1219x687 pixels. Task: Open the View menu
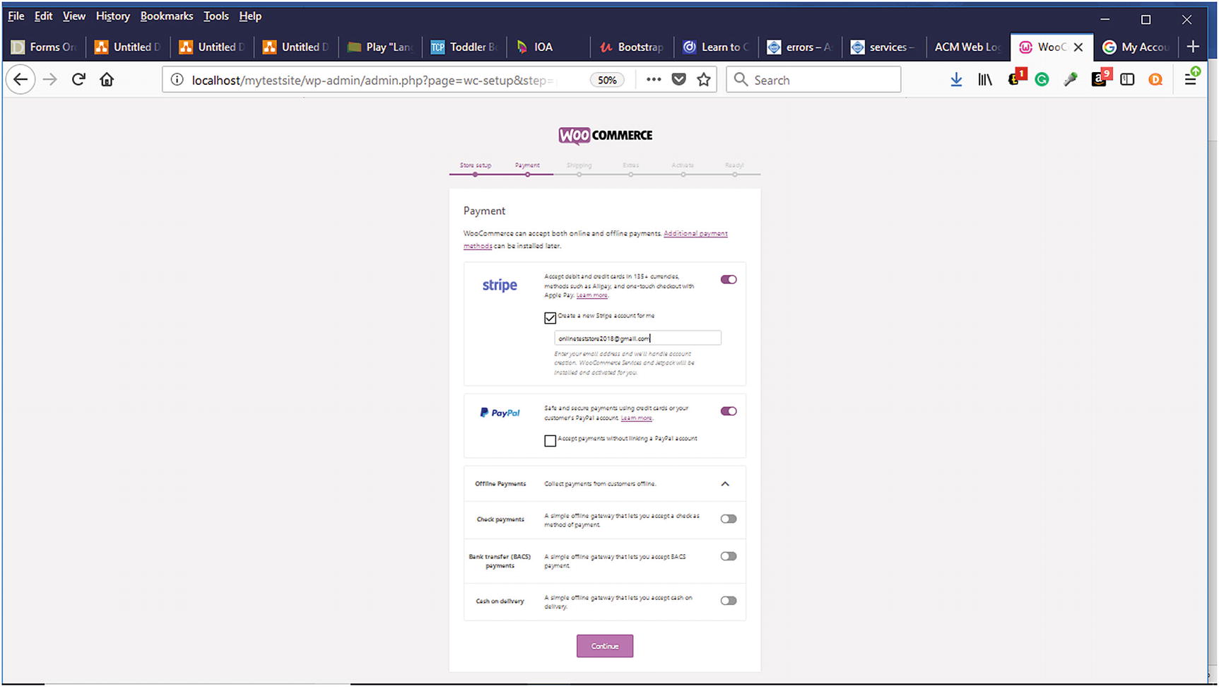coord(73,16)
